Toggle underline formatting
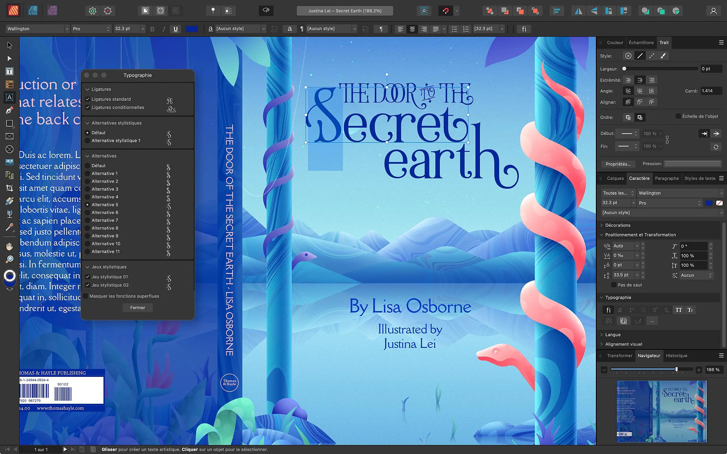Viewport: 727px width, 454px height. [176, 29]
